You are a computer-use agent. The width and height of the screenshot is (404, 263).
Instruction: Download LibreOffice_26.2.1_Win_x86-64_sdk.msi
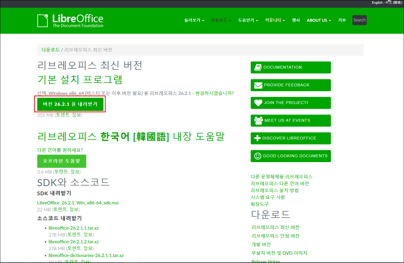pyautogui.click(x=78, y=203)
